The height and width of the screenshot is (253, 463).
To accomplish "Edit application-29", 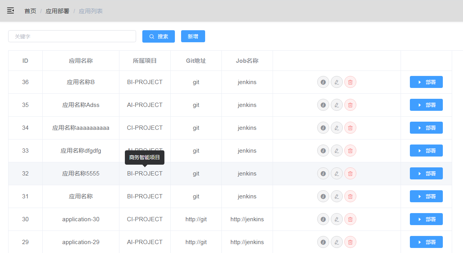I will [x=337, y=242].
